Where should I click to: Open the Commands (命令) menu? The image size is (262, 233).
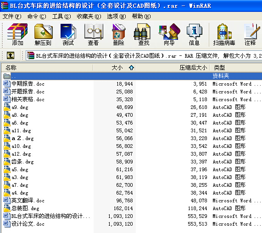(37, 16)
